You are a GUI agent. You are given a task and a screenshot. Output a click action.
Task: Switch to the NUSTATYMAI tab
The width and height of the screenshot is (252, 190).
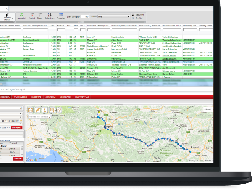tap(82, 97)
